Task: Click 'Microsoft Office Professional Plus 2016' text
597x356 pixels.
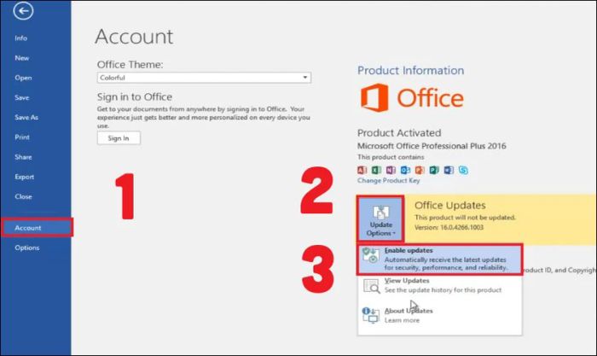Action: pyautogui.click(x=432, y=146)
